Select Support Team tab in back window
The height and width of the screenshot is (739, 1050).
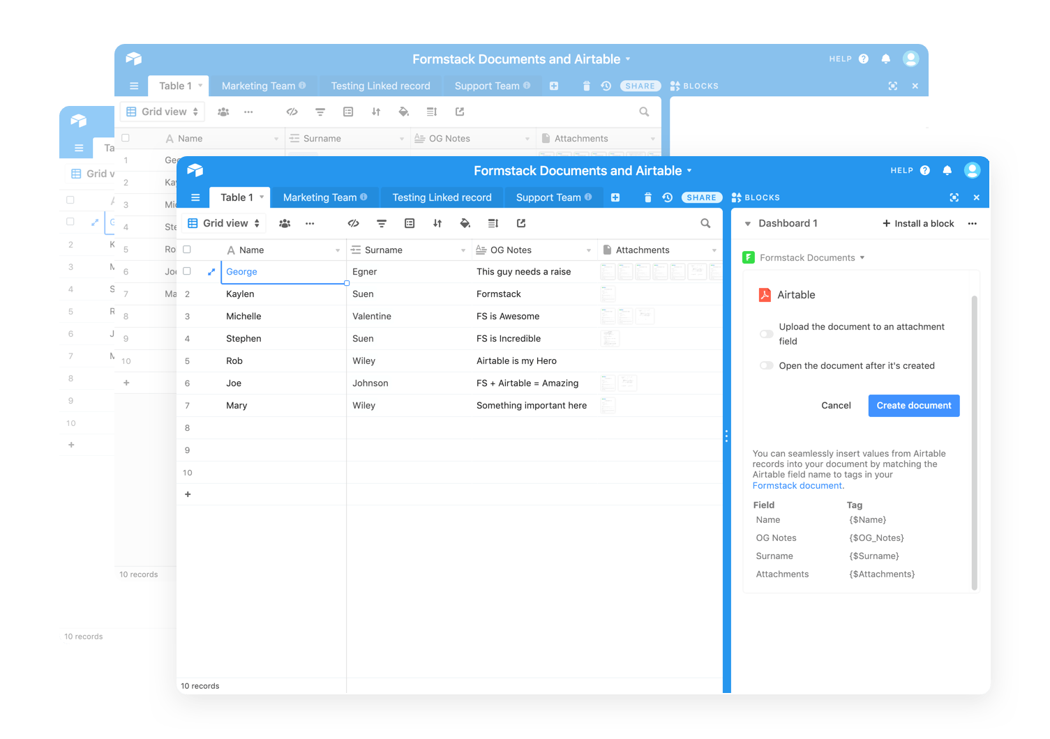pos(493,86)
